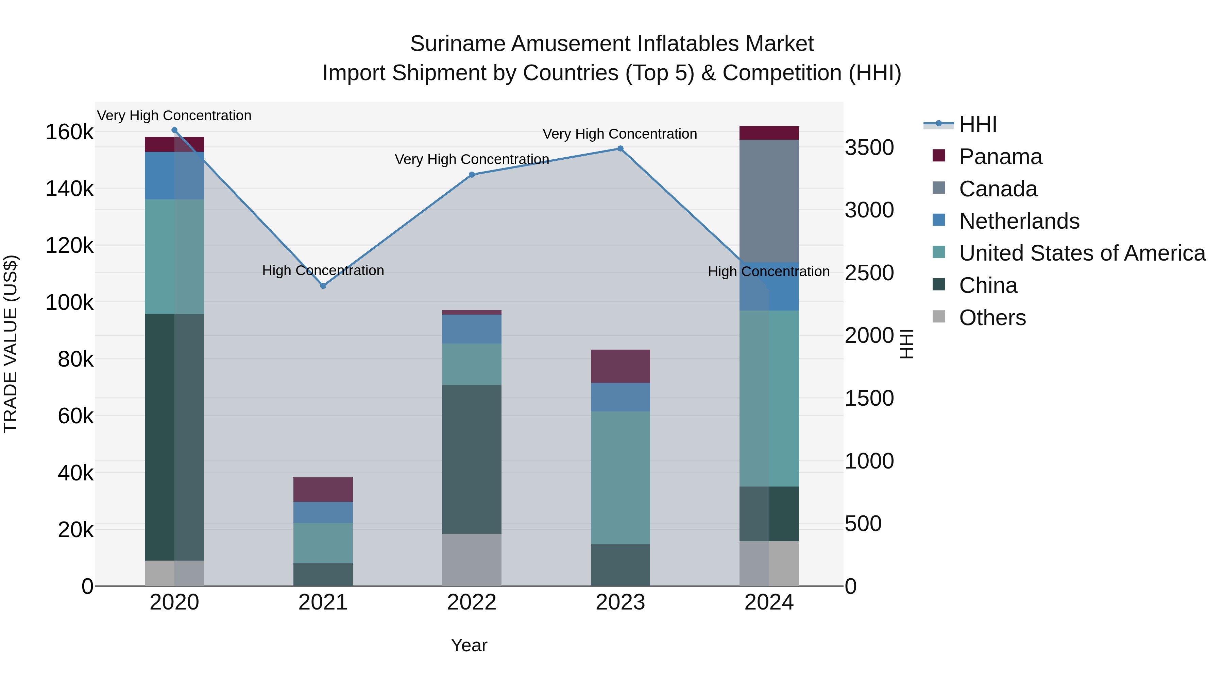
Task: Click the 2020 x-axis label
Action: click(x=174, y=602)
